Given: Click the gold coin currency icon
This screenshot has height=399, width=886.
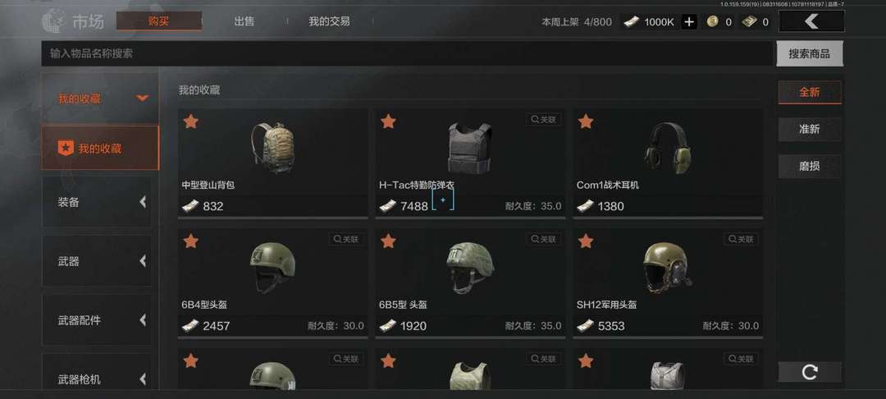Looking at the screenshot, I should tap(713, 22).
